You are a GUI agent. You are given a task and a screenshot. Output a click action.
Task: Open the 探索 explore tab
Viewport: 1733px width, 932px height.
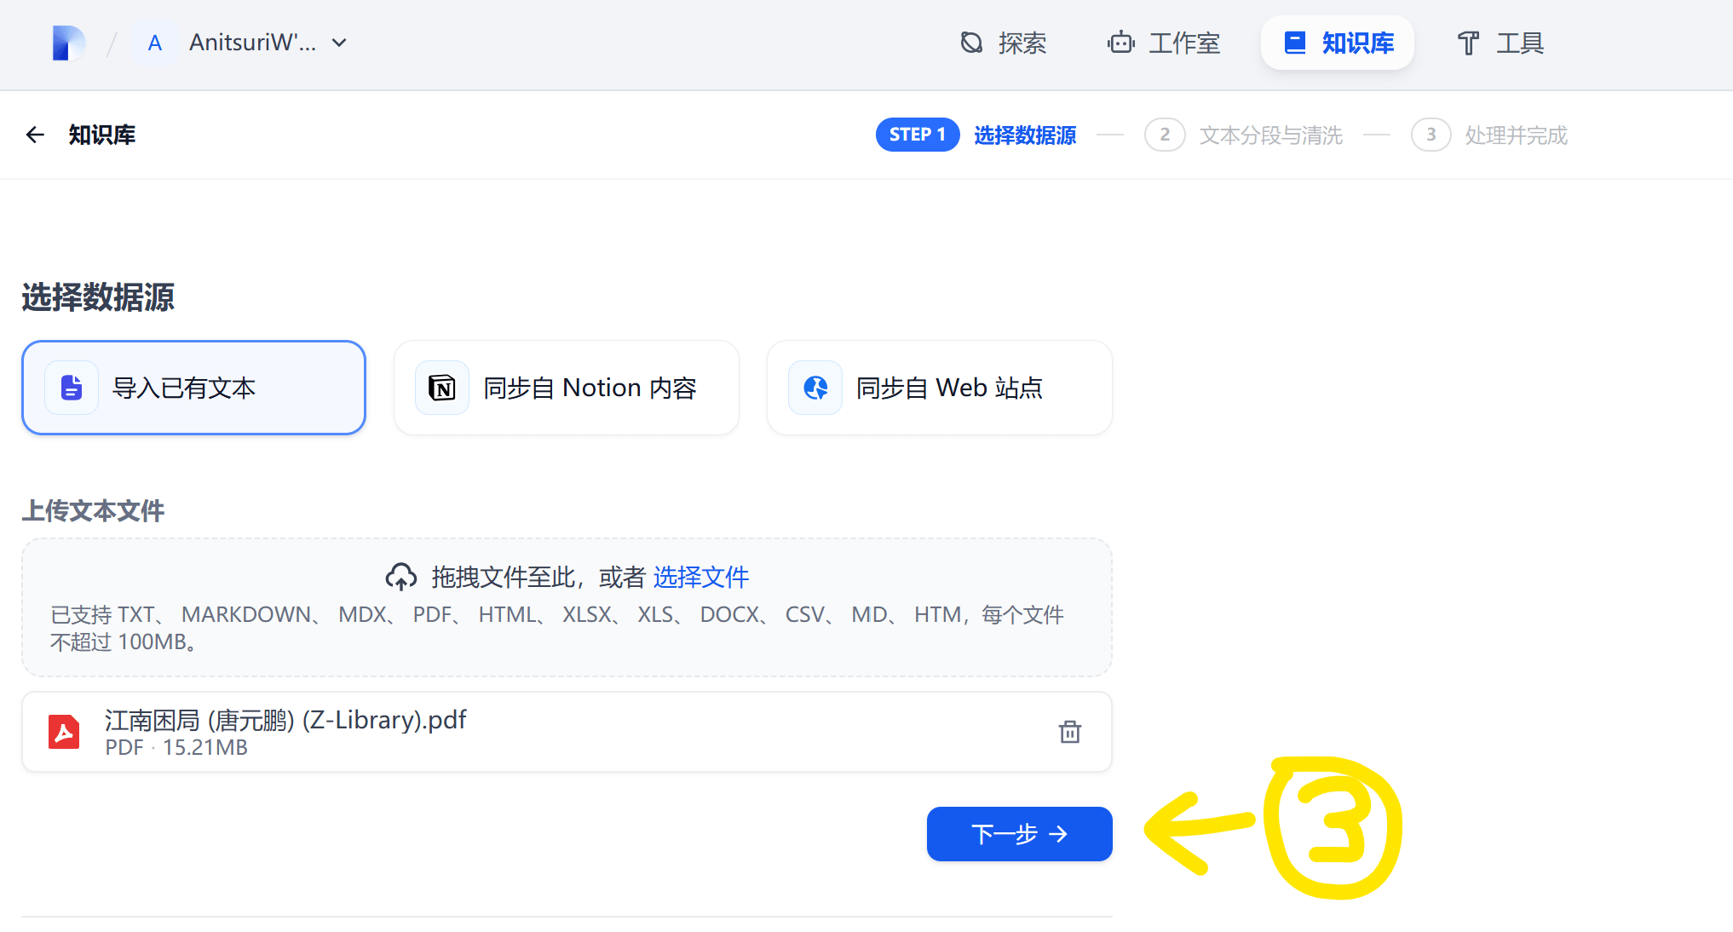point(1003,43)
